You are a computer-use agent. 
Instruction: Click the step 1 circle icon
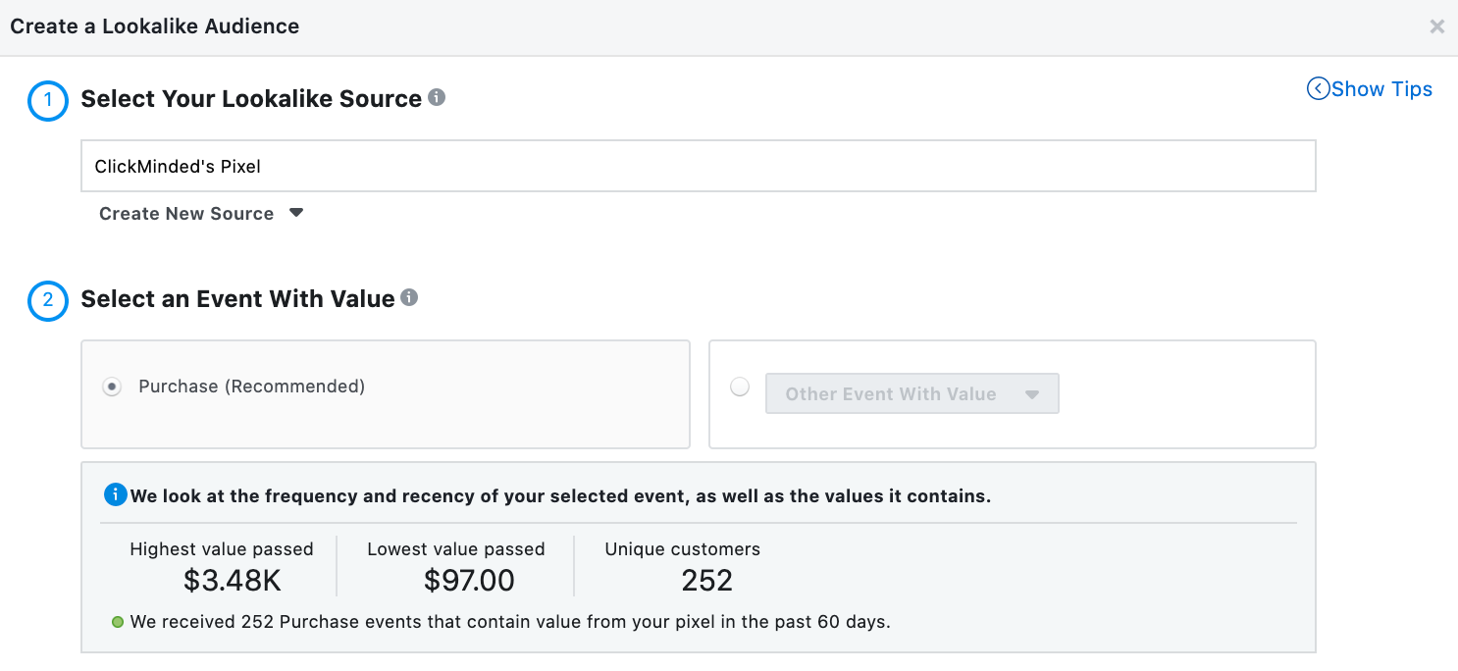(x=48, y=101)
